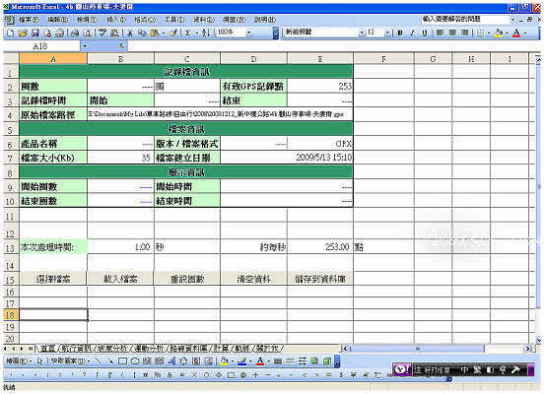Open Print Preview in the standard toolbar
The image size is (544, 394).
(x=87, y=33)
